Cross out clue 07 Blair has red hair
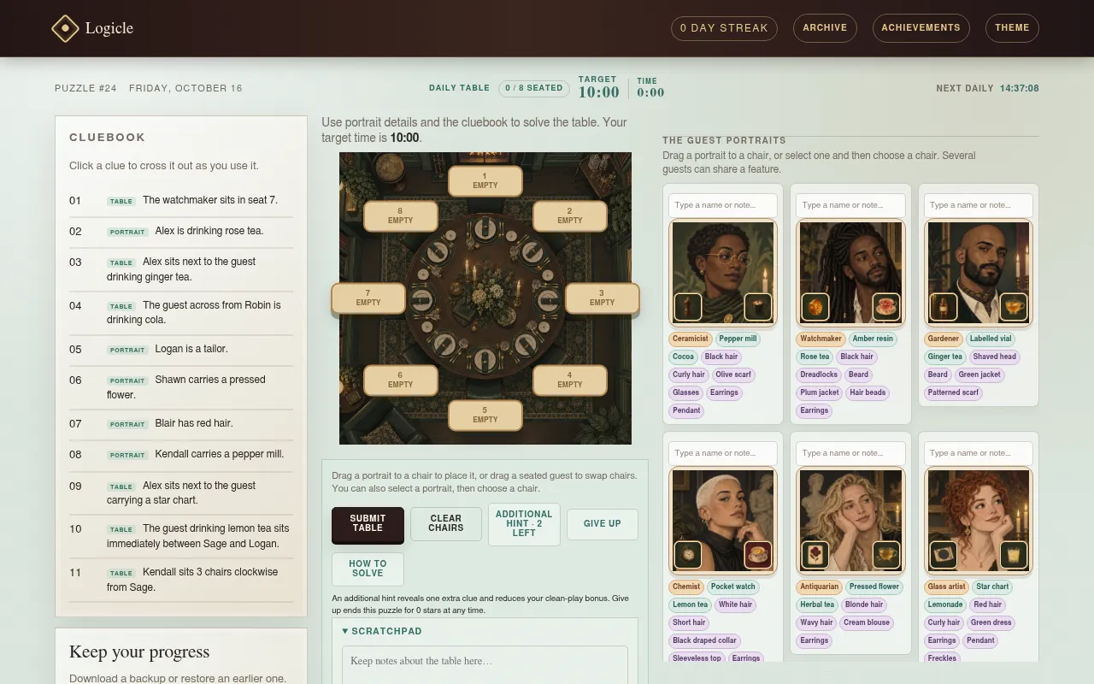 pyautogui.click(x=181, y=423)
